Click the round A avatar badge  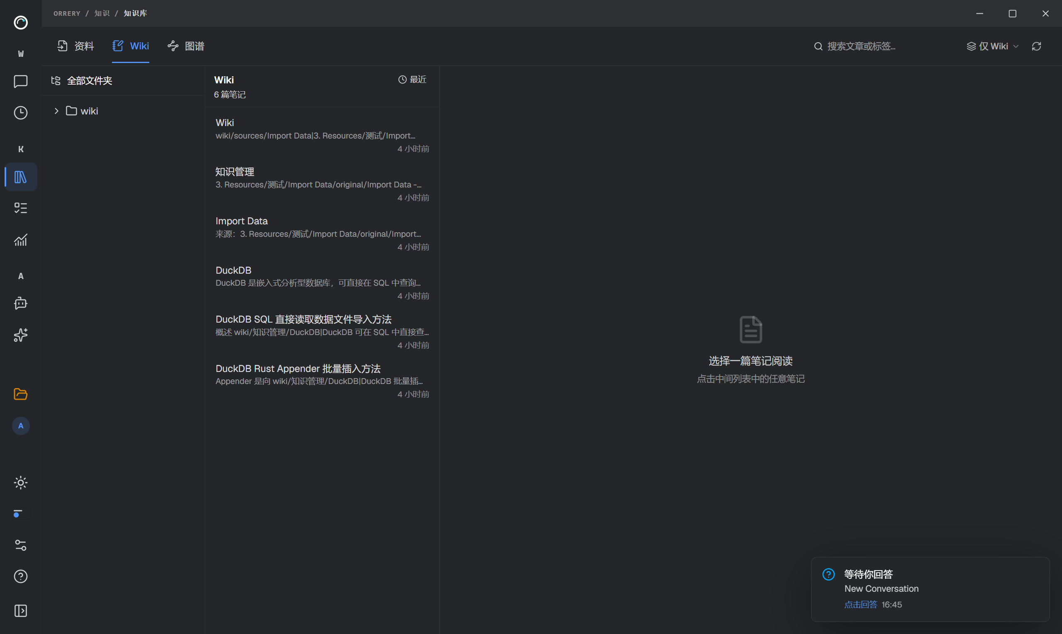pyautogui.click(x=20, y=426)
